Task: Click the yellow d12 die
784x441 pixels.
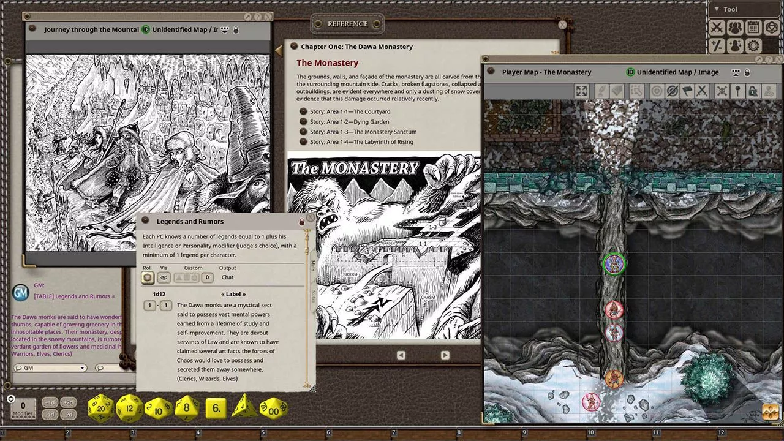Action: coord(129,409)
